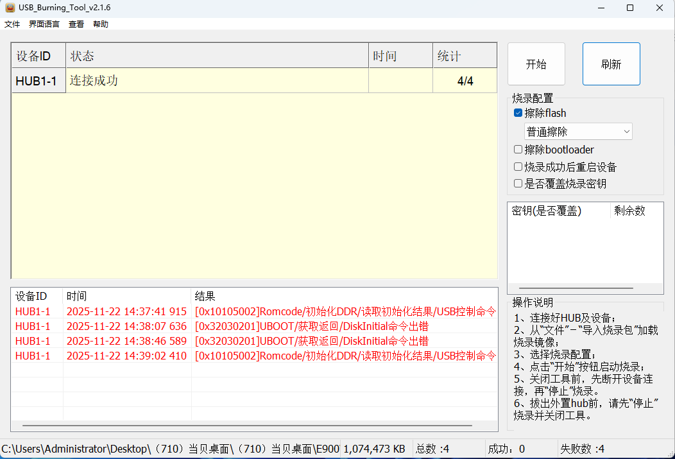The height and width of the screenshot is (459, 675).
Task: Click the horizontal scrollbar below the log table
Action: (250, 425)
